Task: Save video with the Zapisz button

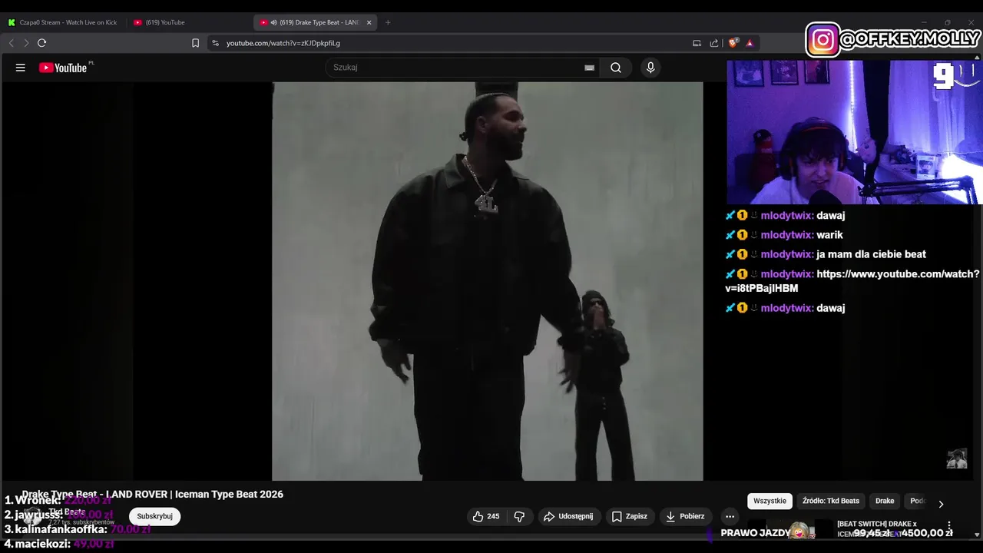Action: pos(629,516)
